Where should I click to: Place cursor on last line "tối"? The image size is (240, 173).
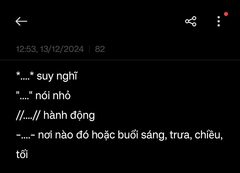click(x=22, y=155)
